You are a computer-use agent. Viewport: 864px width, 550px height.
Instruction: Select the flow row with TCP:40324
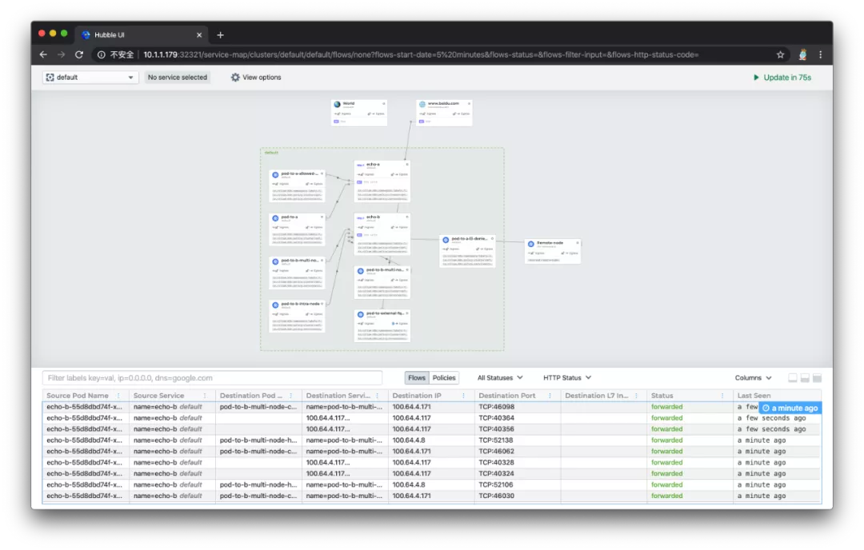coord(432,473)
